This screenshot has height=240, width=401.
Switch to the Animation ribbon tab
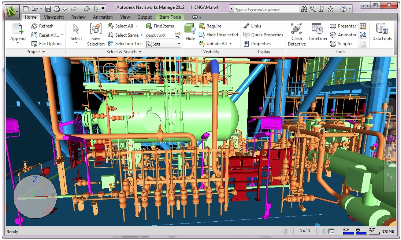103,17
